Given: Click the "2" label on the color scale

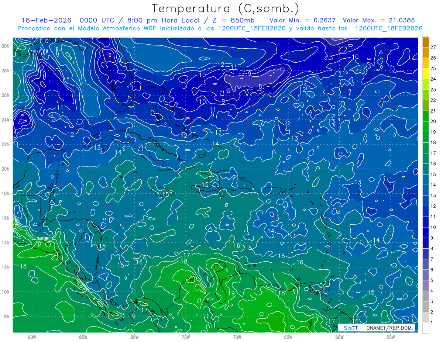Looking at the screenshot, I should click(432, 312).
